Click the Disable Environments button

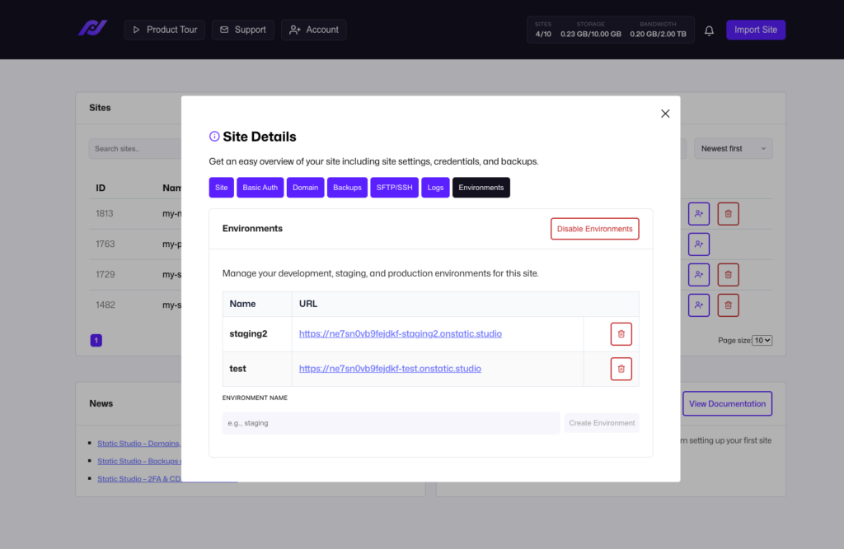click(x=594, y=228)
